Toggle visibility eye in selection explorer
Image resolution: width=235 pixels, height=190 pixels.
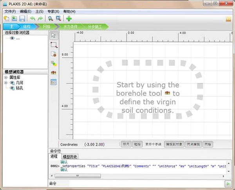12,38
